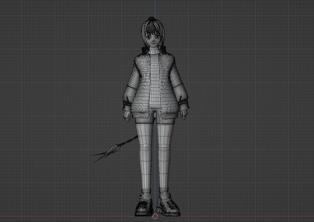Select the loose braided ponytail strand
Viewport: 314px width, 222px height.
[x=114, y=149]
